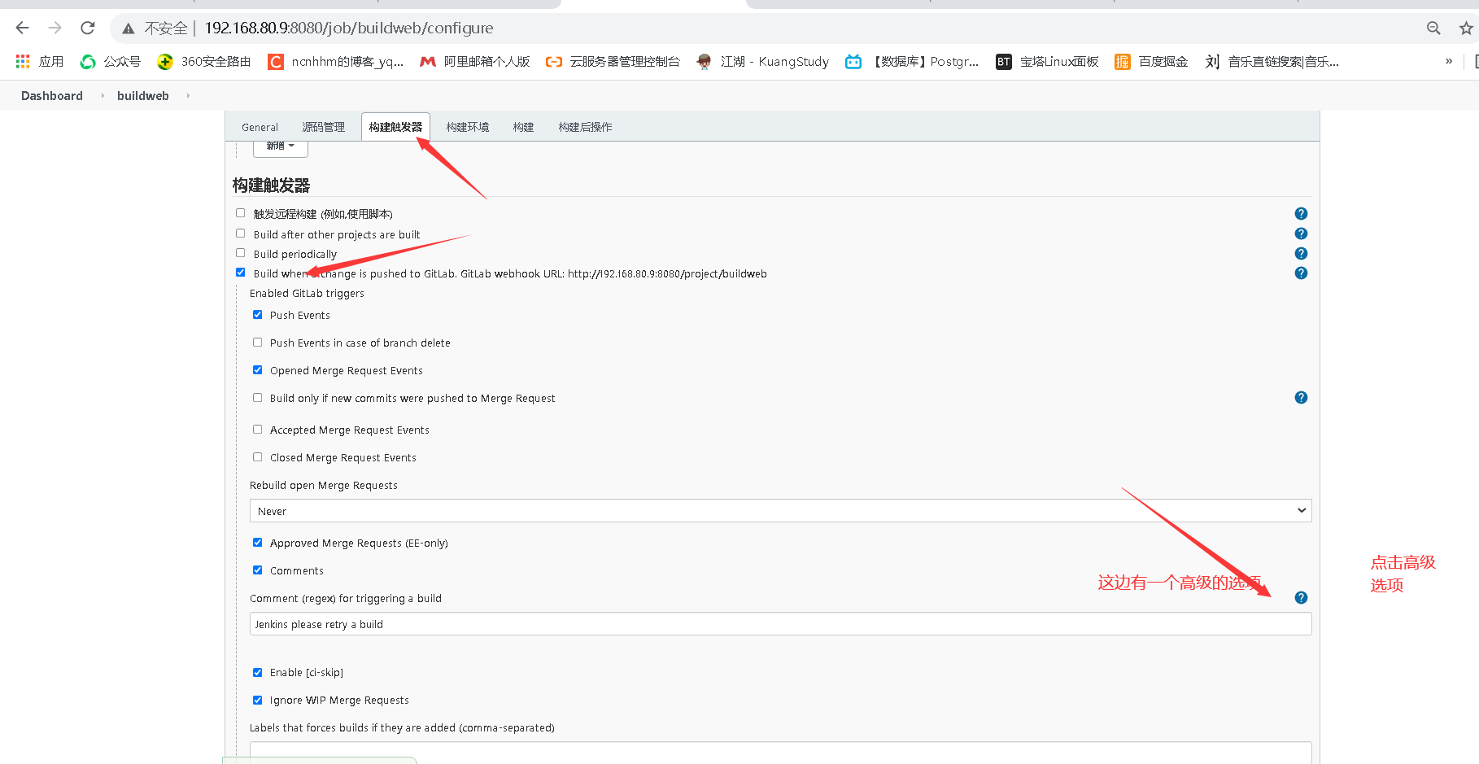This screenshot has height=764, width=1479.
Task: Reload the Jenkins configure page
Action: (x=87, y=28)
